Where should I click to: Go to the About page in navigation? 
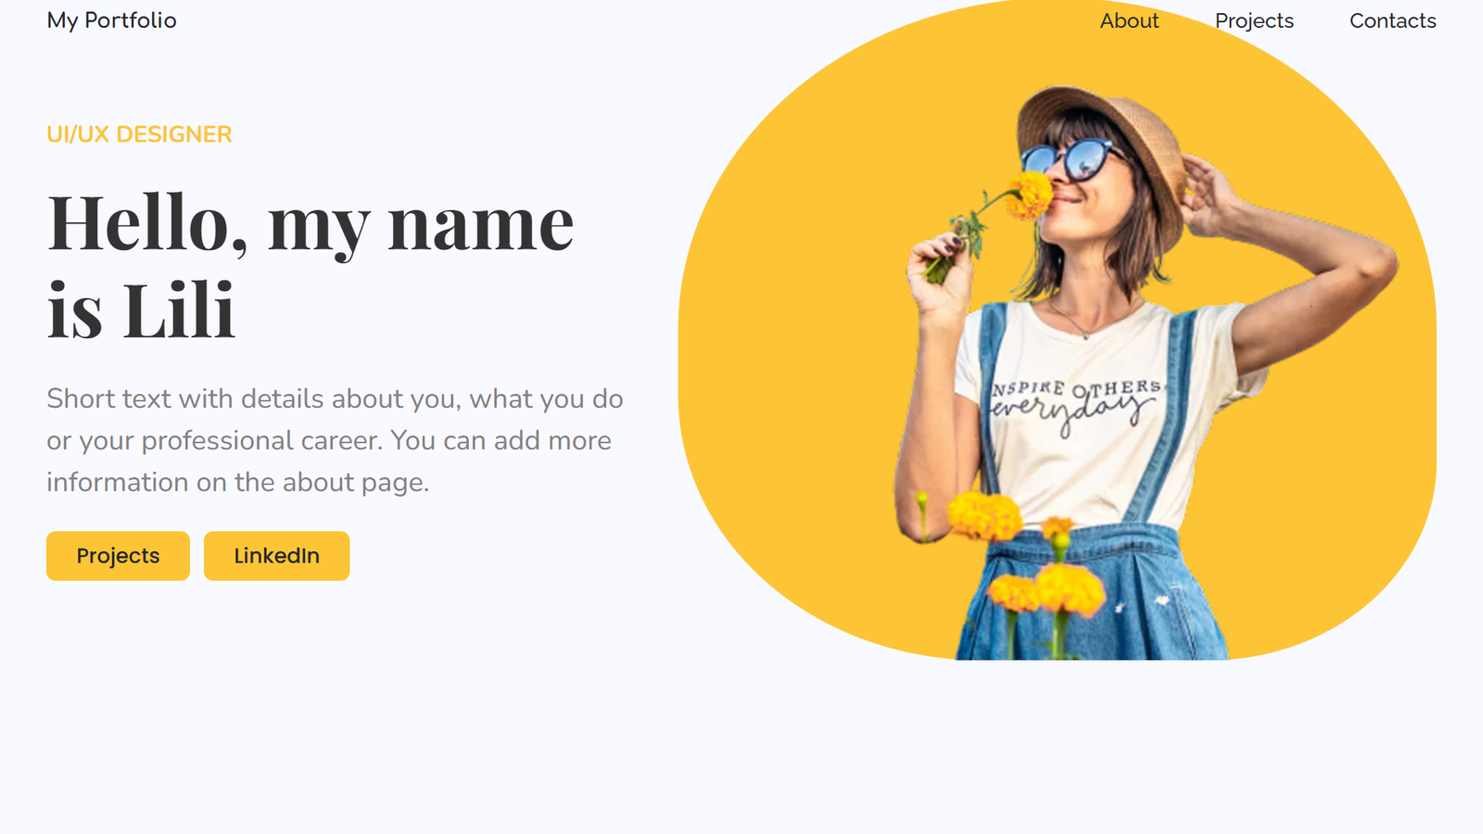(x=1129, y=20)
